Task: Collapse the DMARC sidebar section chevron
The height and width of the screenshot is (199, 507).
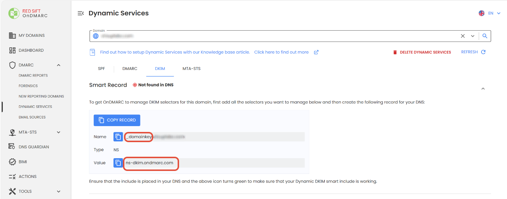Action: (x=58, y=65)
